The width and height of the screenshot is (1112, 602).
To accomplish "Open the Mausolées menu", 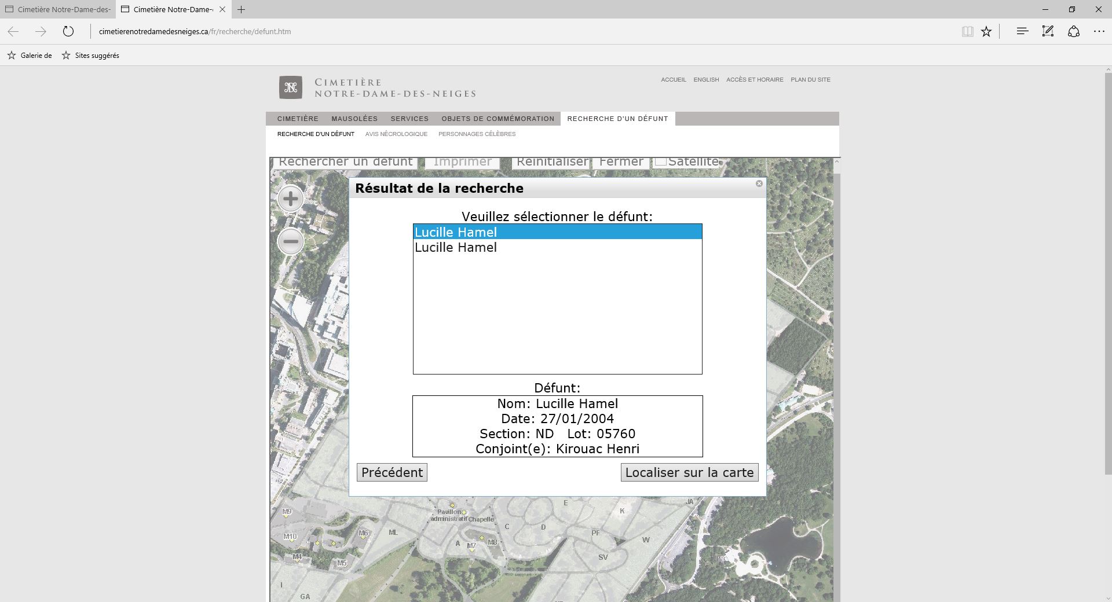I will click(x=354, y=119).
